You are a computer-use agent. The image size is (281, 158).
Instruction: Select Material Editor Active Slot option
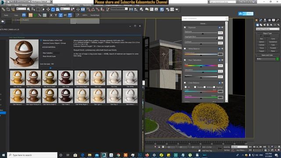point(41,40)
